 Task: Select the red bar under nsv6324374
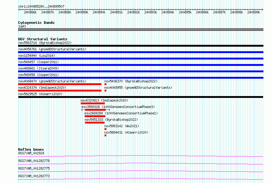coord(60,91)
